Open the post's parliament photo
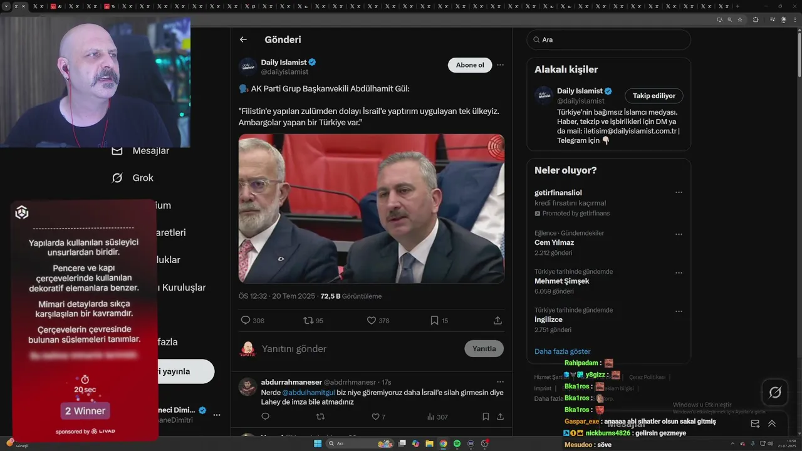The width and height of the screenshot is (802, 451). pos(372,209)
